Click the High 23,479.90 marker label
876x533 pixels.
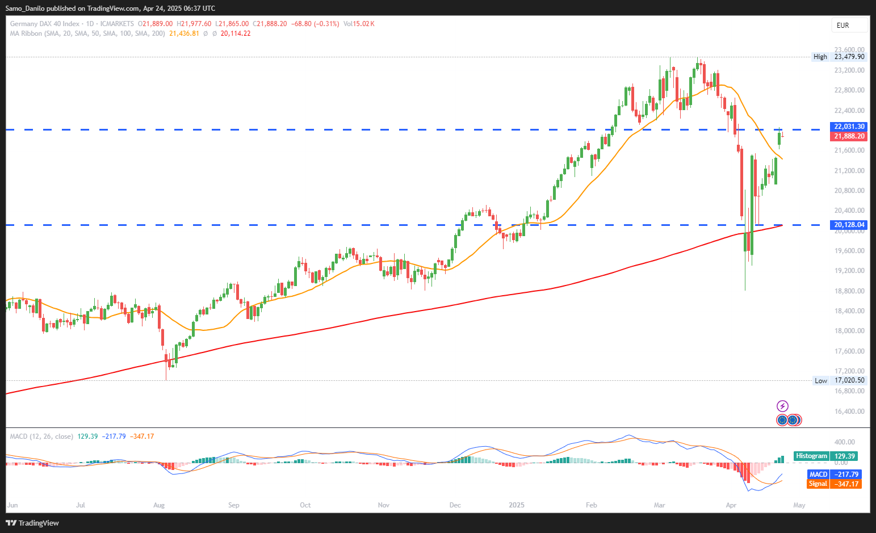(839, 57)
